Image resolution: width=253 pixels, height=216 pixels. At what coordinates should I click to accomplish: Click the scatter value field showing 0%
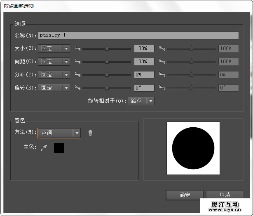144,75
